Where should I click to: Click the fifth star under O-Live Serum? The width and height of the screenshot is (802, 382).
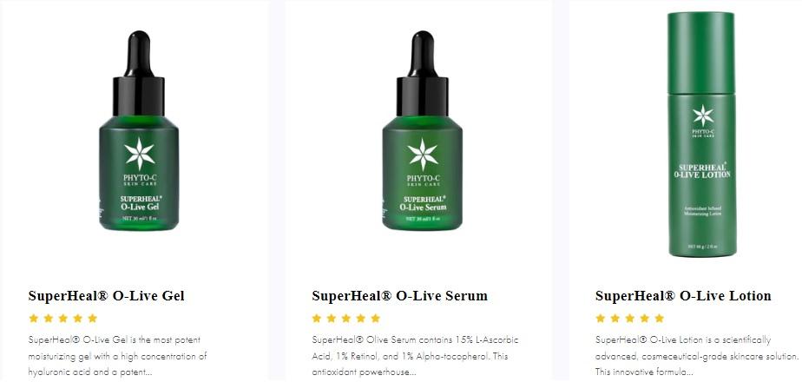tap(376, 318)
